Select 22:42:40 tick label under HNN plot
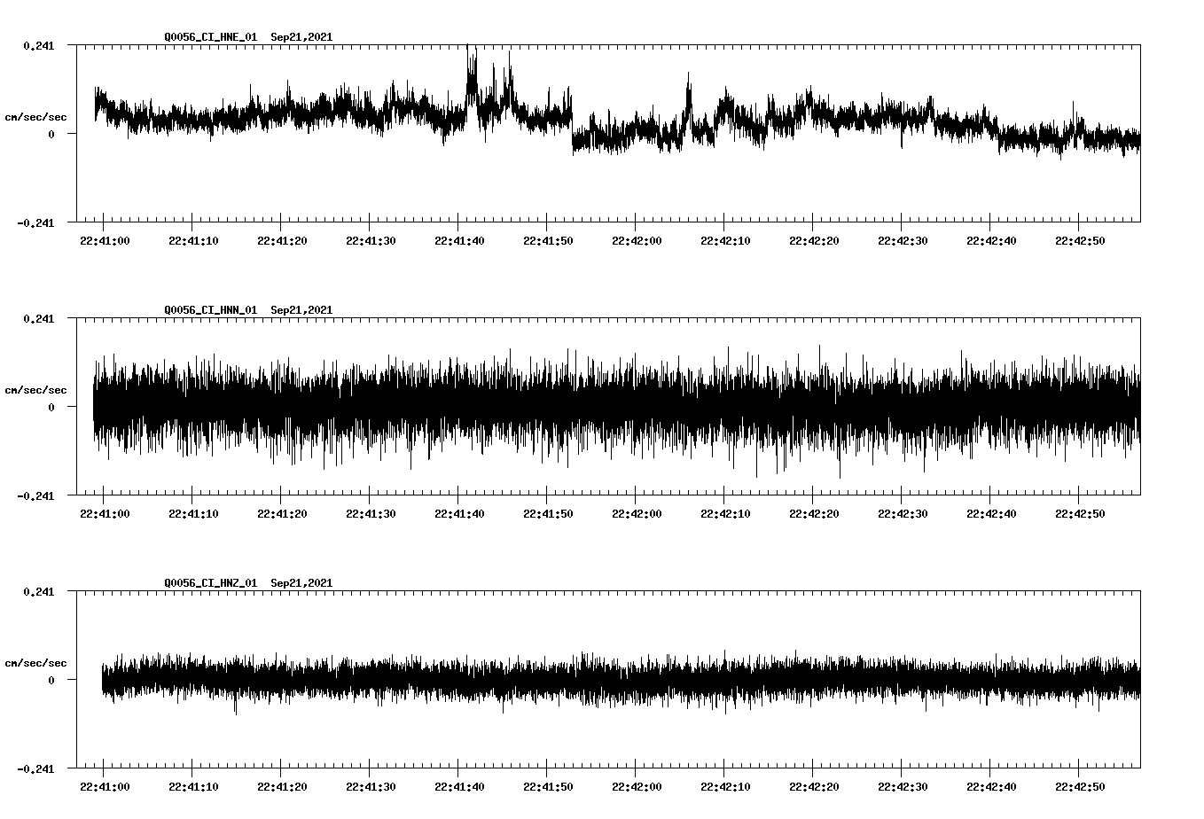This screenshot has height=819, width=1204. click(991, 513)
